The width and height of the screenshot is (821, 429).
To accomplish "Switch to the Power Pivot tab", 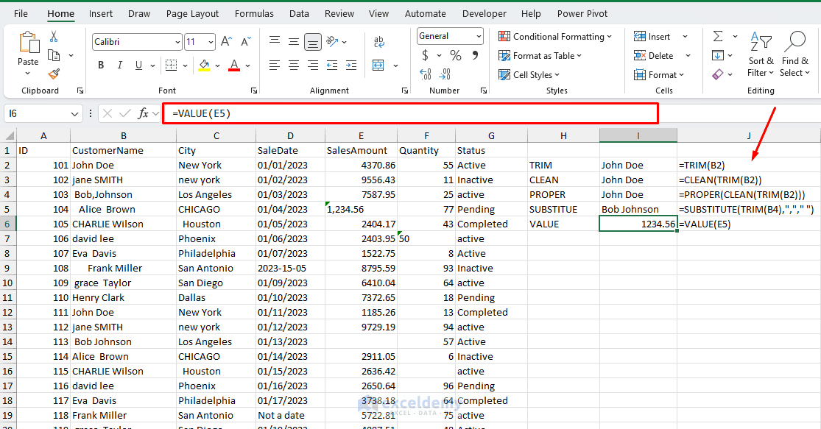I will 582,13.
